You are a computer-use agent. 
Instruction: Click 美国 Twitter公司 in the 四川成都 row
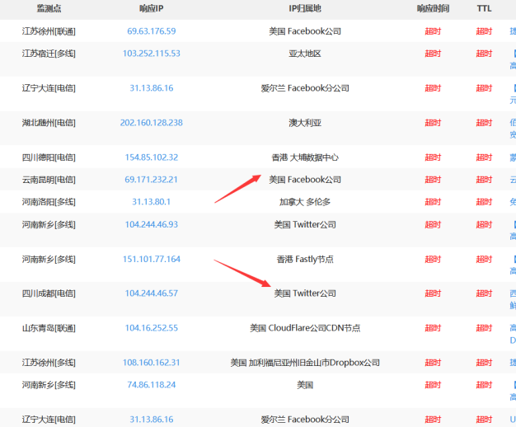point(305,293)
